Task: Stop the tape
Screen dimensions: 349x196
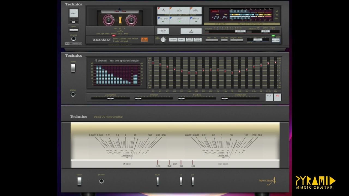Action: pos(191,31)
